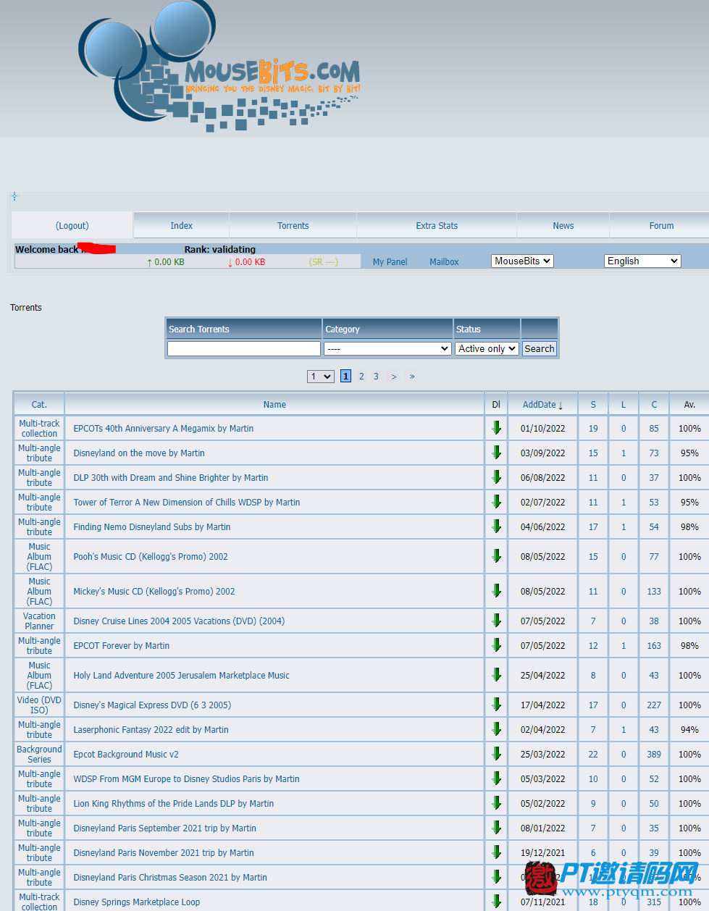Download Epcot Background Music v2 arrow
This screenshot has height=911, width=709.
click(x=496, y=754)
